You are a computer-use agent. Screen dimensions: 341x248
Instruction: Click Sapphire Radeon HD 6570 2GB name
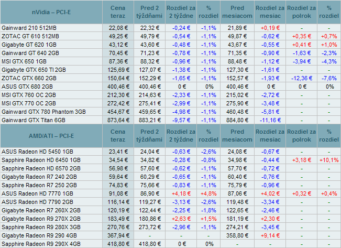[41, 168]
